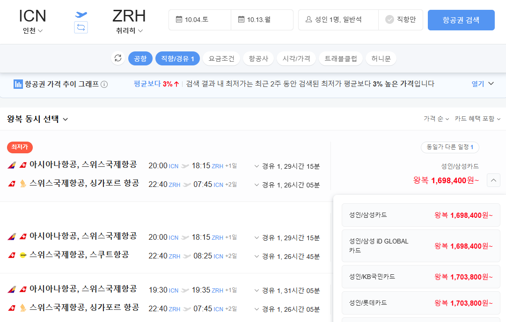This screenshot has height=322, width=506.
Task: Click Scoot airline logo on 08:25 return
Action: pos(23,255)
